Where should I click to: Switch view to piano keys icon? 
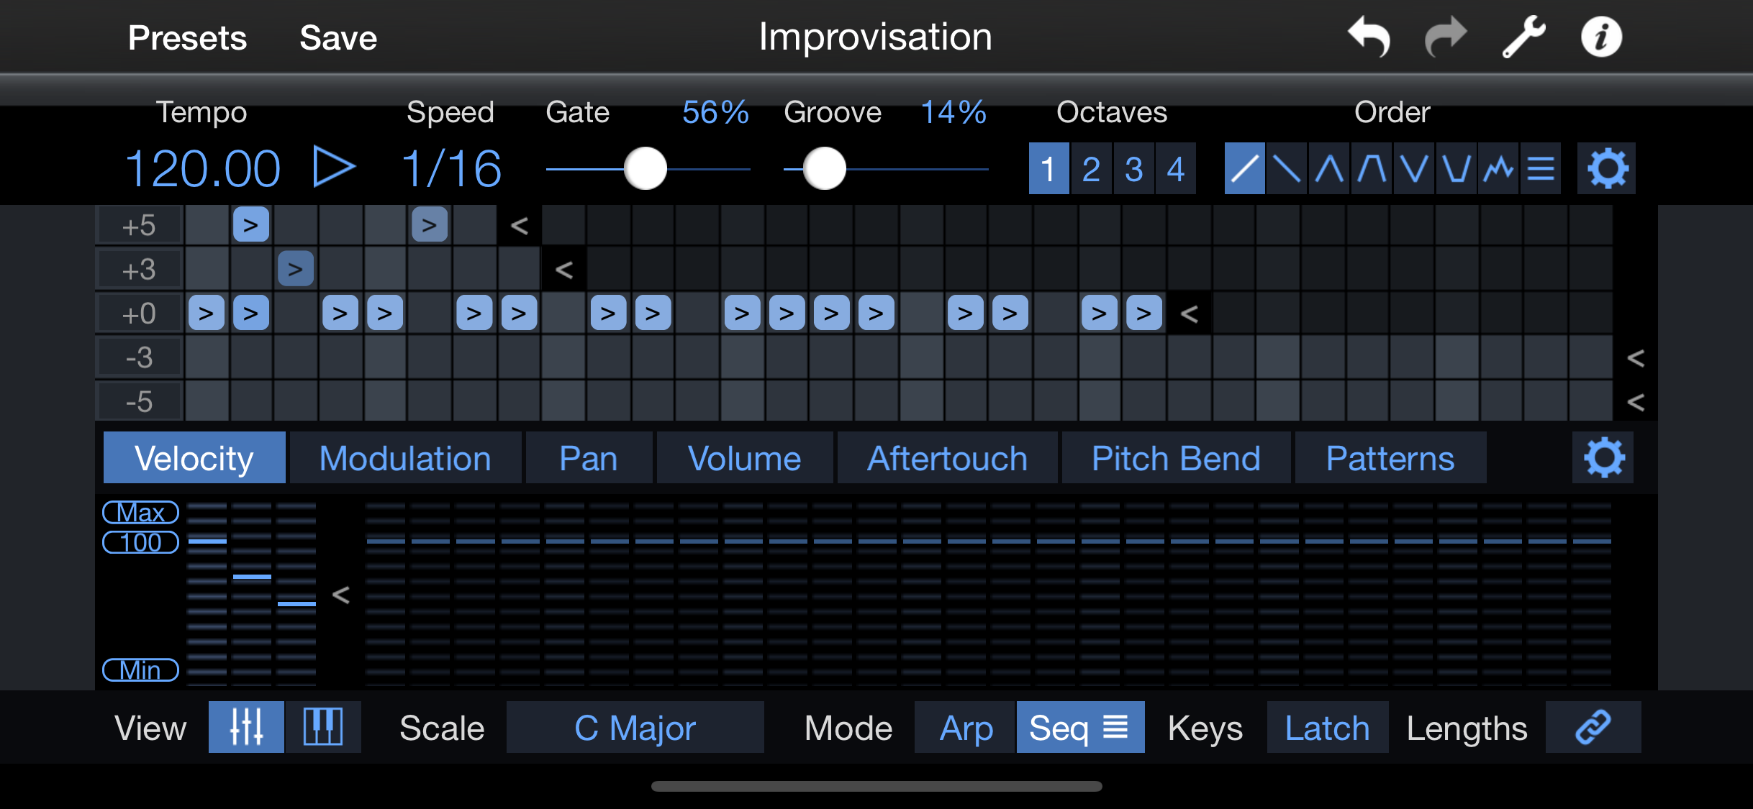point(323,727)
